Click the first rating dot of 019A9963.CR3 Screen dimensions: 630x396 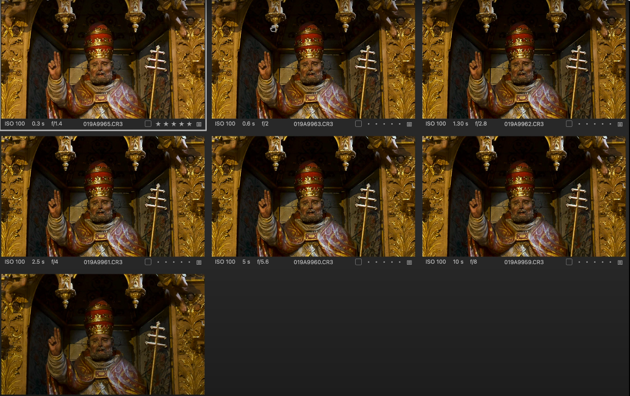point(368,124)
